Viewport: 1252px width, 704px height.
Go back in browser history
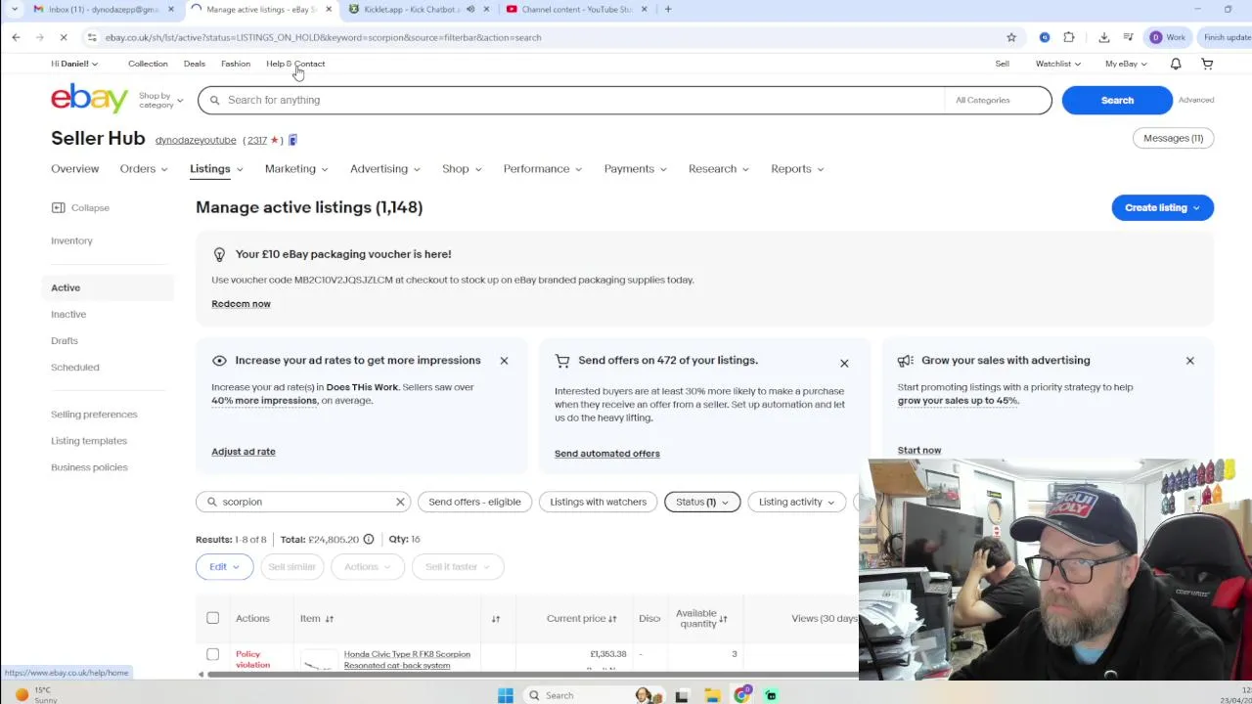coord(16,37)
